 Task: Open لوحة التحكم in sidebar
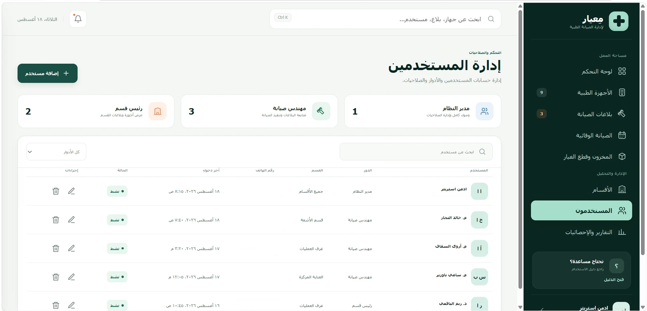(x=581, y=71)
